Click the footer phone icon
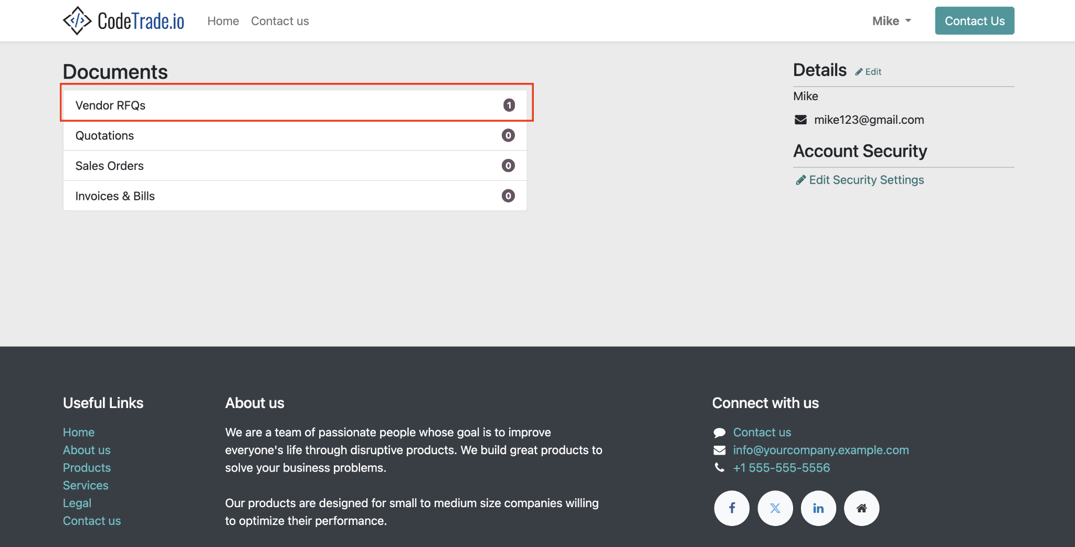Image resolution: width=1075 pixels, height=547 pixels. pyautogui.click(x=719, y=467)
